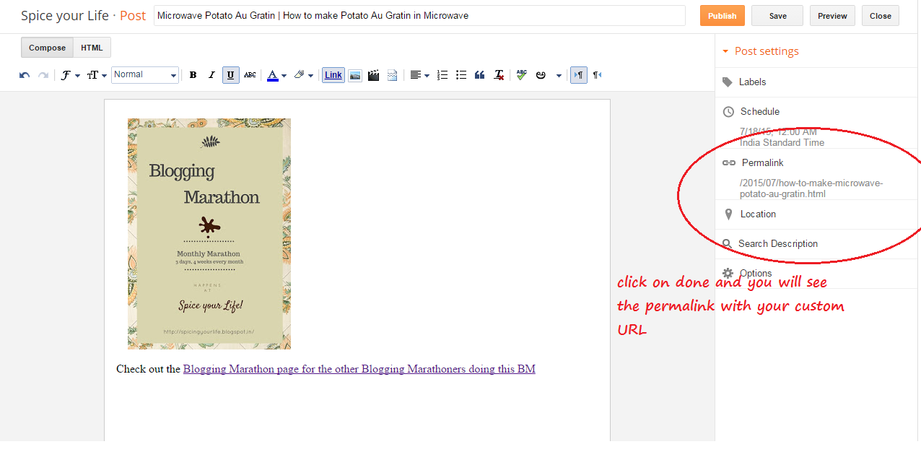Open text color picker
Viewport: 921px width, 465px height.
pos(276,75)
